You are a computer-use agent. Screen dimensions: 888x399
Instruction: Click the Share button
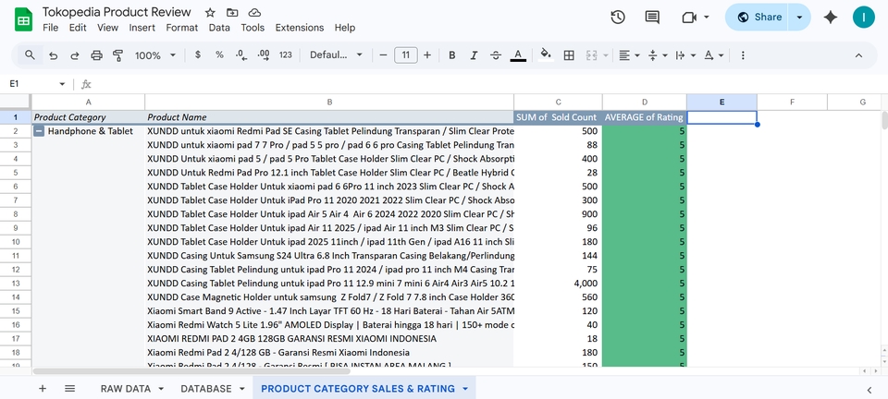(758, 17)
